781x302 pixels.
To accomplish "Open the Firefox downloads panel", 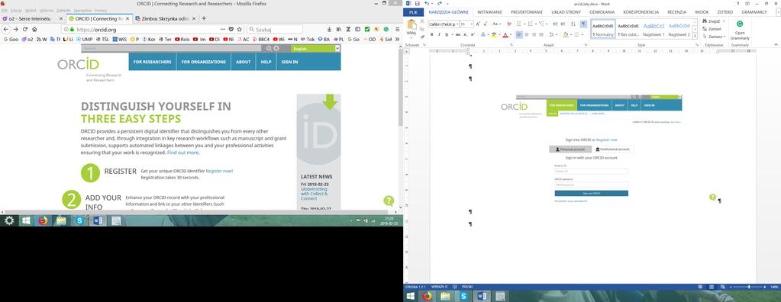I will (330, 30).
